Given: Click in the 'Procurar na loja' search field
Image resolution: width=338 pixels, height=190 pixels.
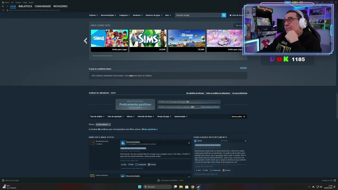Looking at the screenshot, I should point(198,15).
